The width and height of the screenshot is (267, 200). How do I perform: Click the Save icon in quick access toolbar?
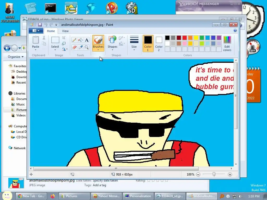tap(40, 25)
